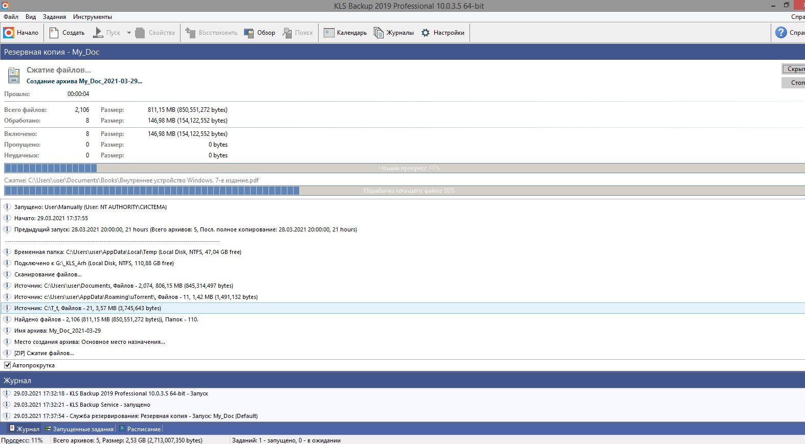Click the Восстановить restore icon
Viewport: 805px width, 444px height.
(x=190, y=33)
